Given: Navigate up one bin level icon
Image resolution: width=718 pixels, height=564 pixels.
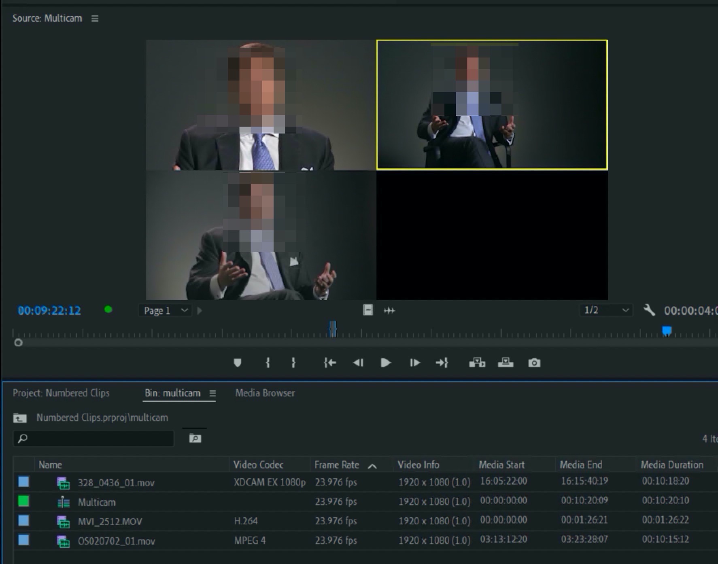Looking at the screenshot, I should click(x=19, y=418).
